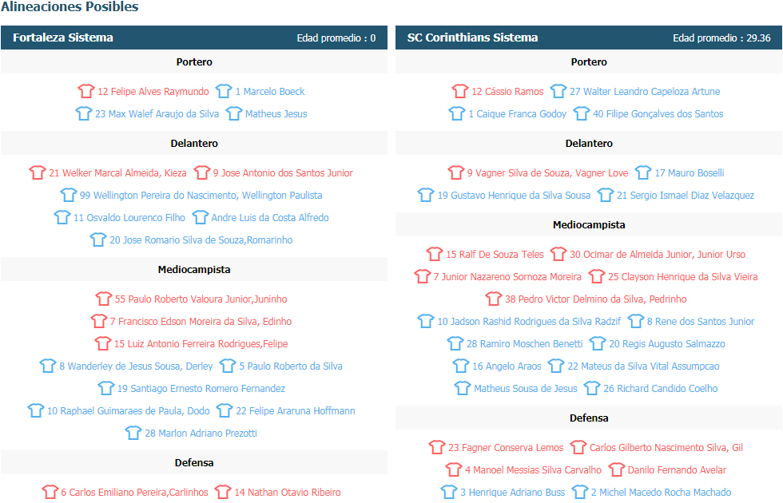Click the Edad promedio : 0 text

click(x=336, y=38)
